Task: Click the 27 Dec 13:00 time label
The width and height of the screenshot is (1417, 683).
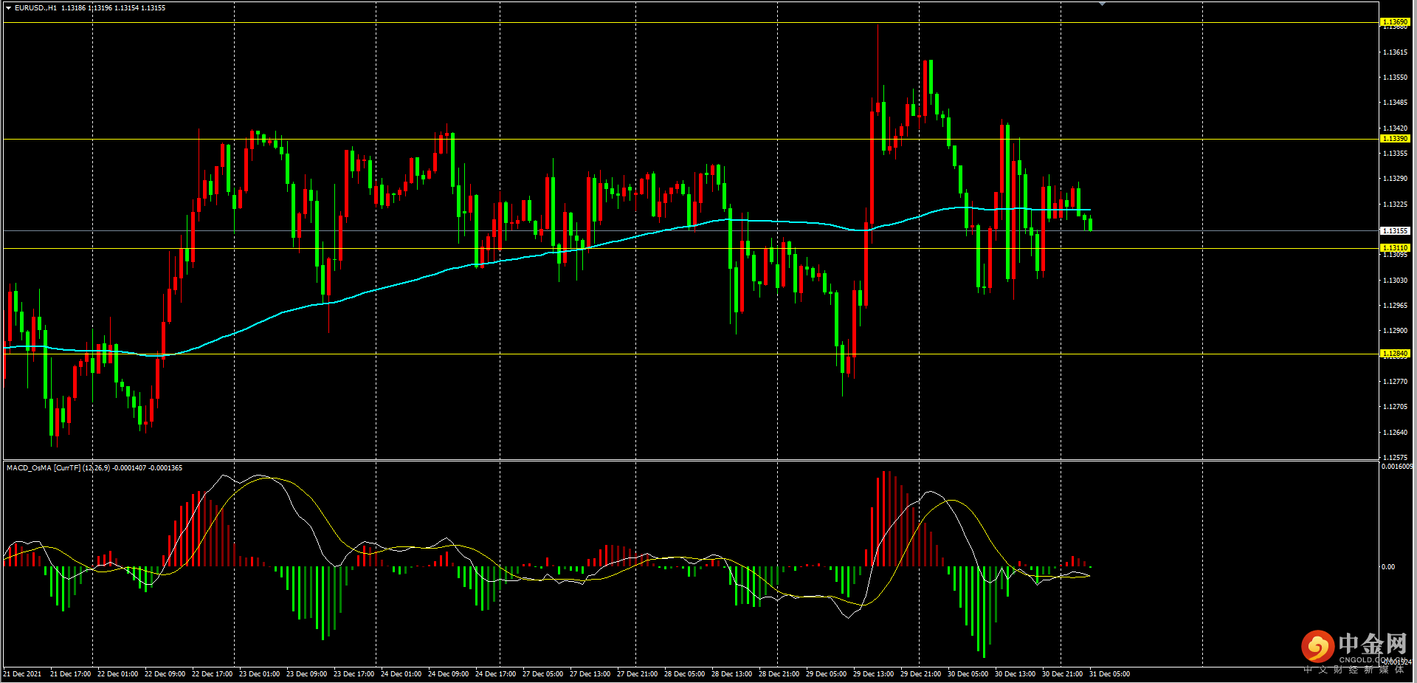Action: [590, 674]
